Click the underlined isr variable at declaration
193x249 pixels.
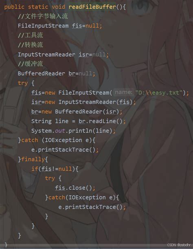(x=84, y=55)
